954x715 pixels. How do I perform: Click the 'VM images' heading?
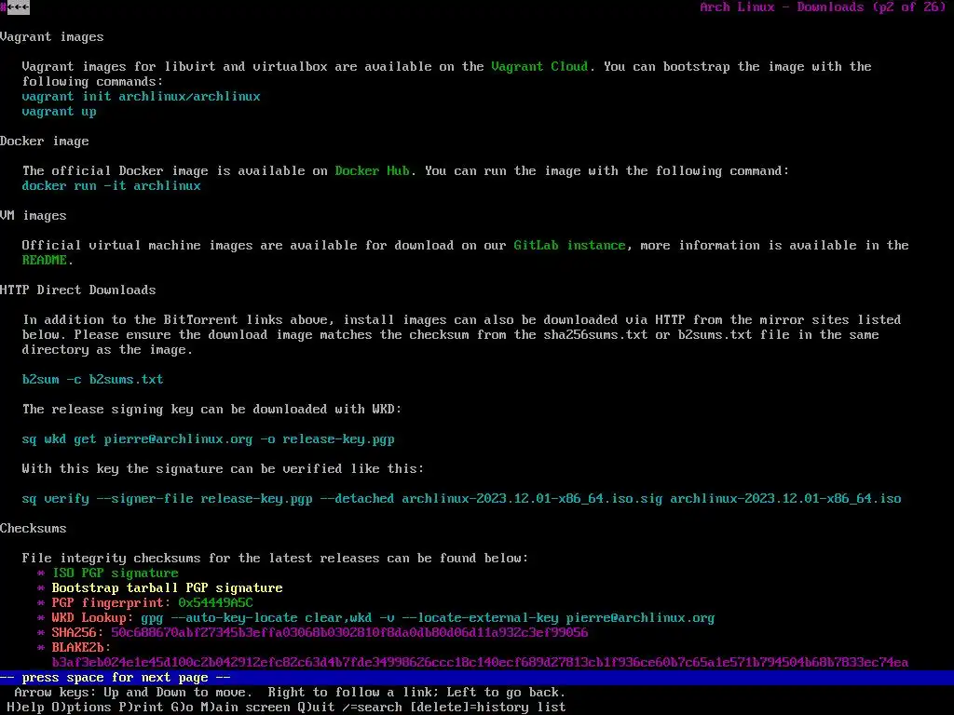[34, 216]
